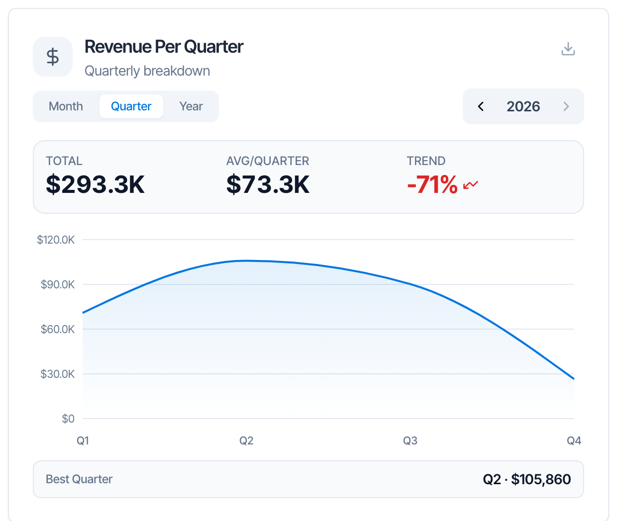617x521 pixels.
Task: Click the $60.0K y-axis label
Action: click(58, 329)
